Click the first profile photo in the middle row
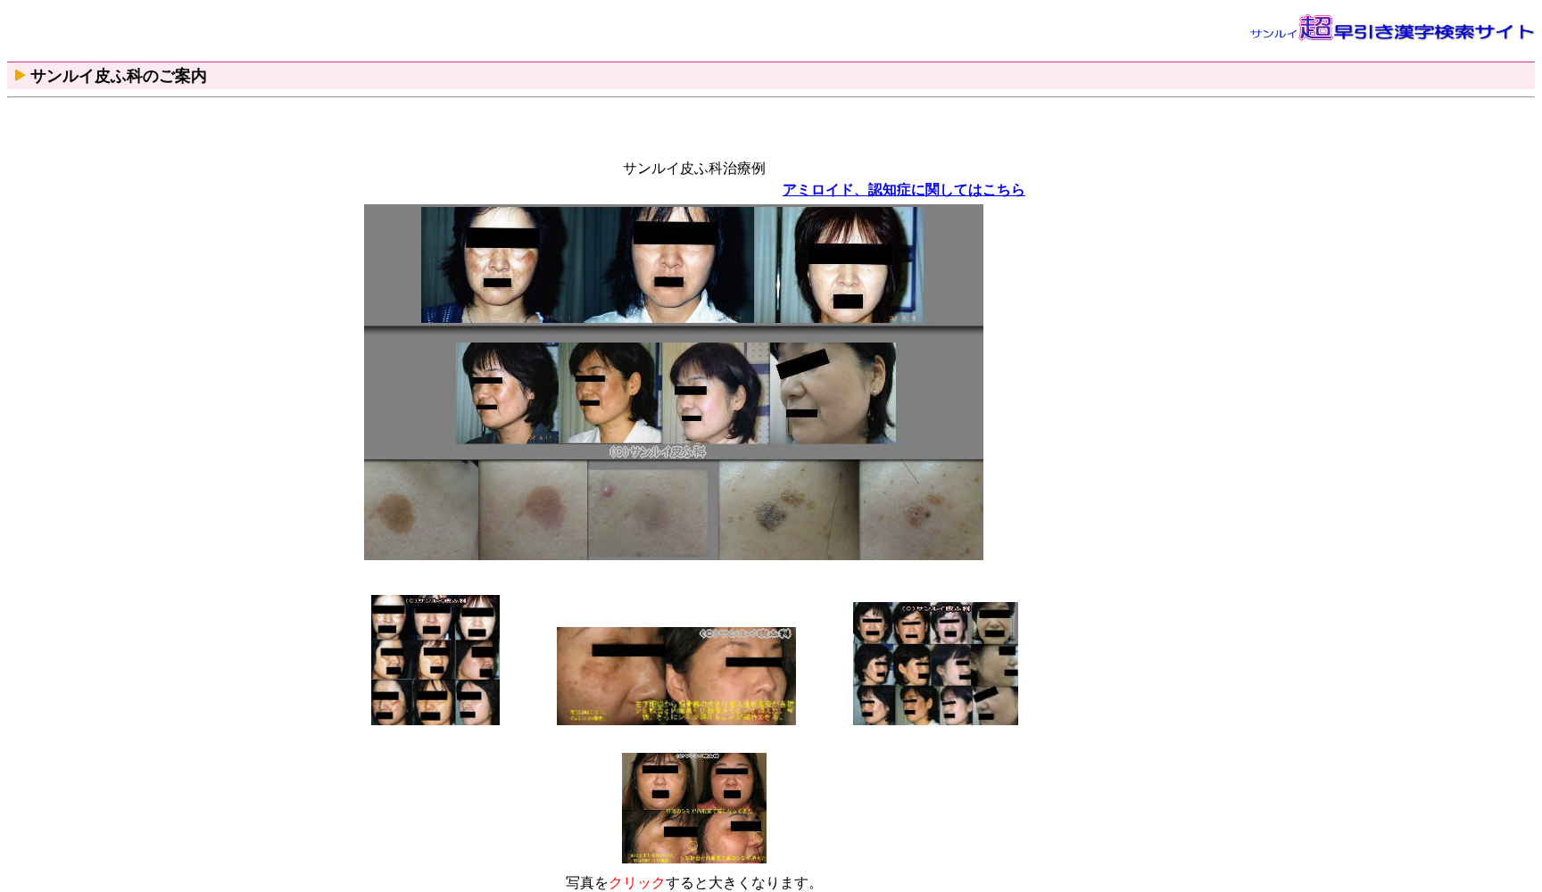Viewport: 1542px width, 892px height. click(x=507, y=393)
